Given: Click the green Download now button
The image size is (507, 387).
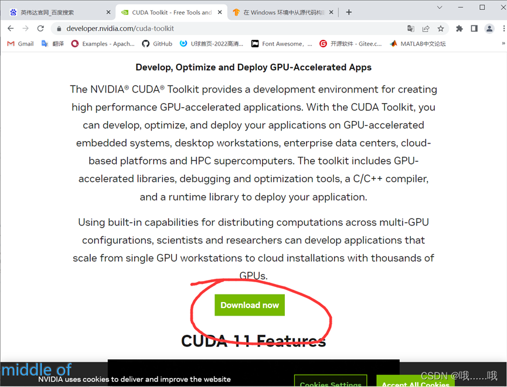Looking at the screenshot, I should pos(250,305).
